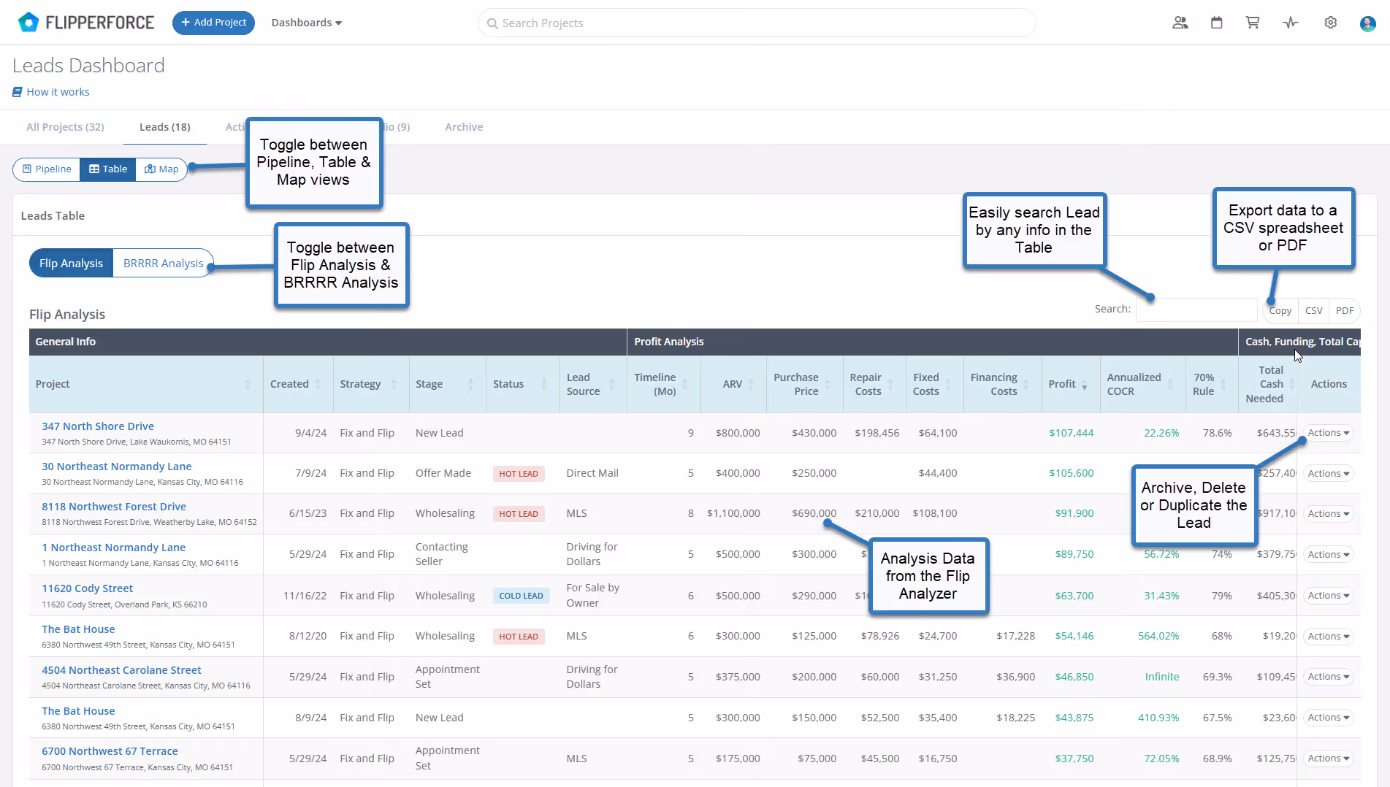Open 8118 Northwest Forest Drive project

[114, 507]
